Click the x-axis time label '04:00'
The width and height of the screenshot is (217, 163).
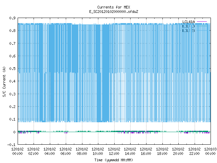point(50,153)
